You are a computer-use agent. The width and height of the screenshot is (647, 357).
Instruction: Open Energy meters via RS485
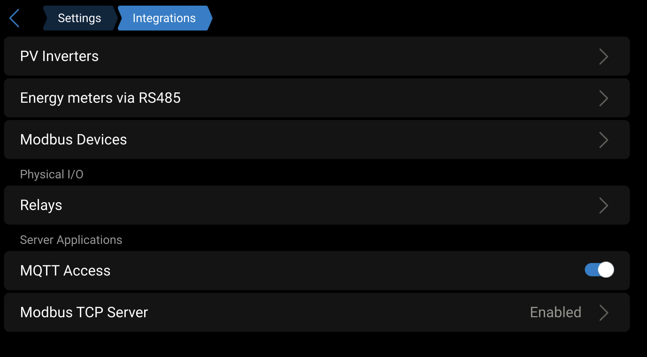click(x=100, y=98)
